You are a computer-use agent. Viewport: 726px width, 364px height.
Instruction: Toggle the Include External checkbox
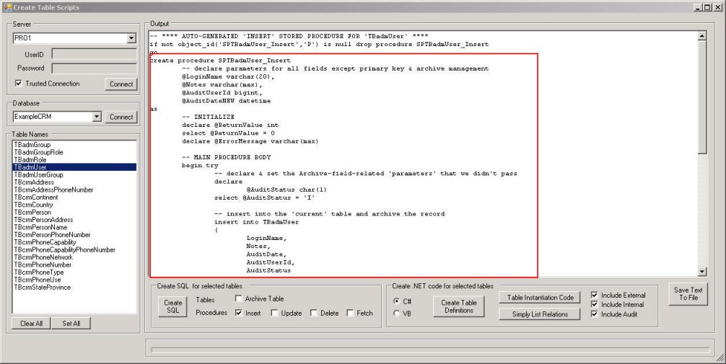pyautogui.click(x=595, y=295)
